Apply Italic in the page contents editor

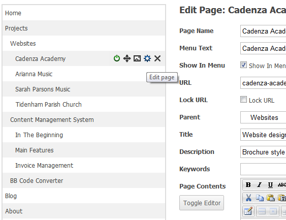[259, 185]
